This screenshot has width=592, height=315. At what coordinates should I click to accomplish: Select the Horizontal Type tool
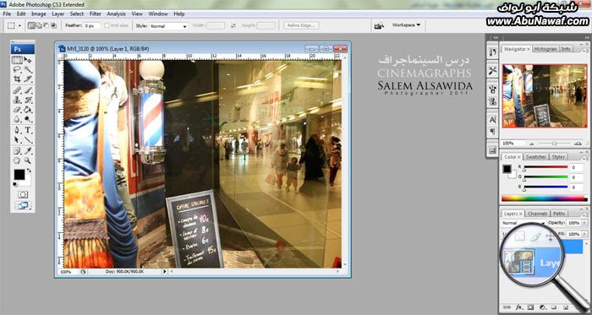coord(28,130)
